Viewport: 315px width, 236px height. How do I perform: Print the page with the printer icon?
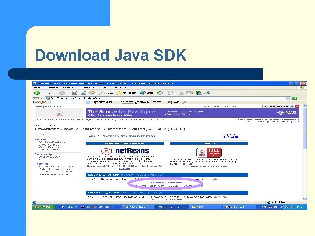(x=181, y=93)
